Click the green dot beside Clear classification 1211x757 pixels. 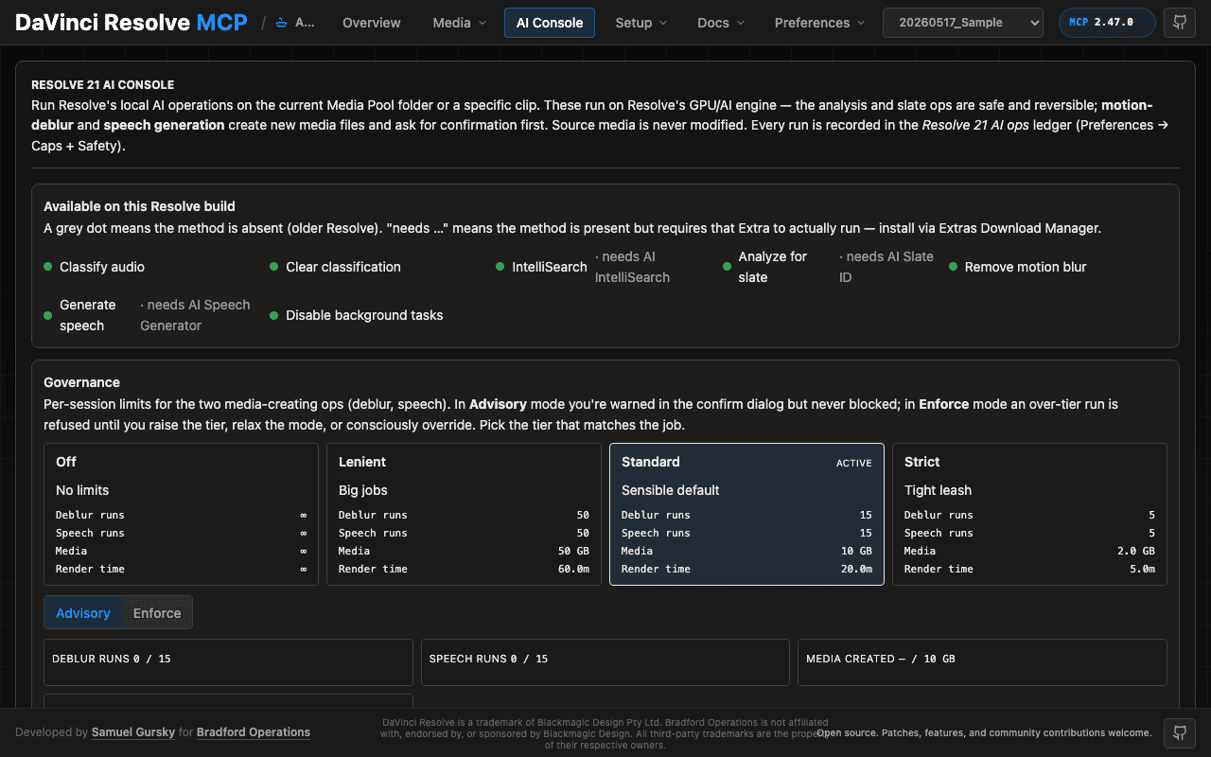coord(274,267)
